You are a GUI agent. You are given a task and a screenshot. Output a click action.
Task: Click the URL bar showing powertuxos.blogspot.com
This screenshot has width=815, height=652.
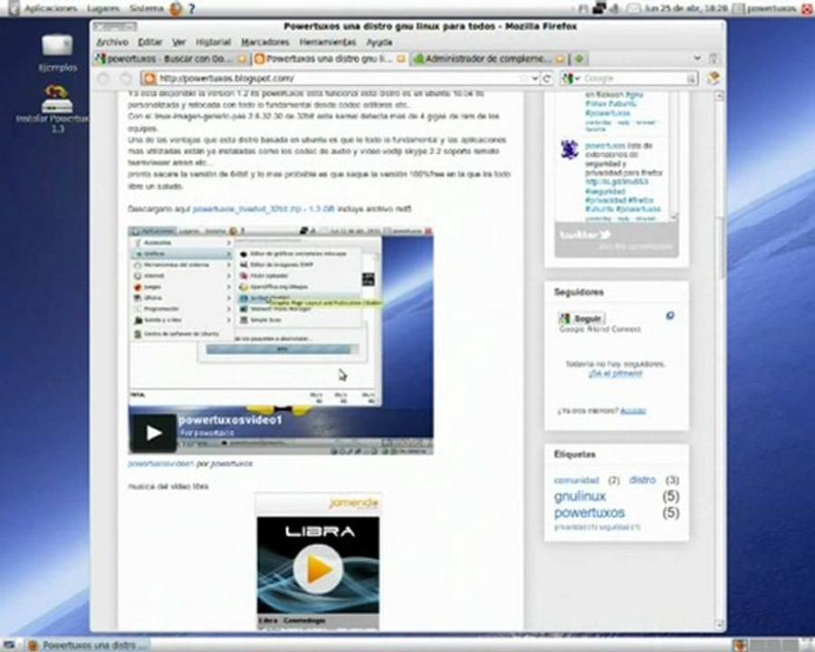(x=340, y=79)
